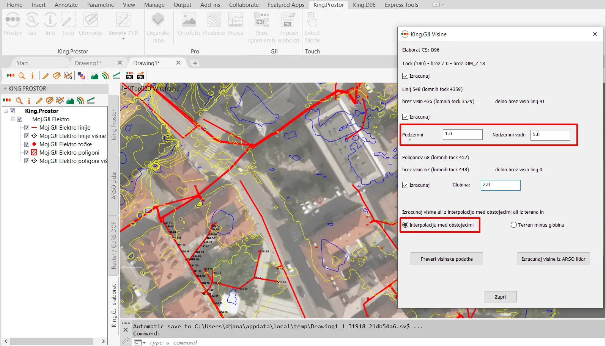Click the orange Info icon in King.Prostor panel

(x=29, y=100)
